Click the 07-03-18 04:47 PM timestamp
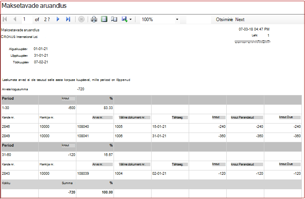Screen dimensions: 305x199 click(x=254, y=29)
